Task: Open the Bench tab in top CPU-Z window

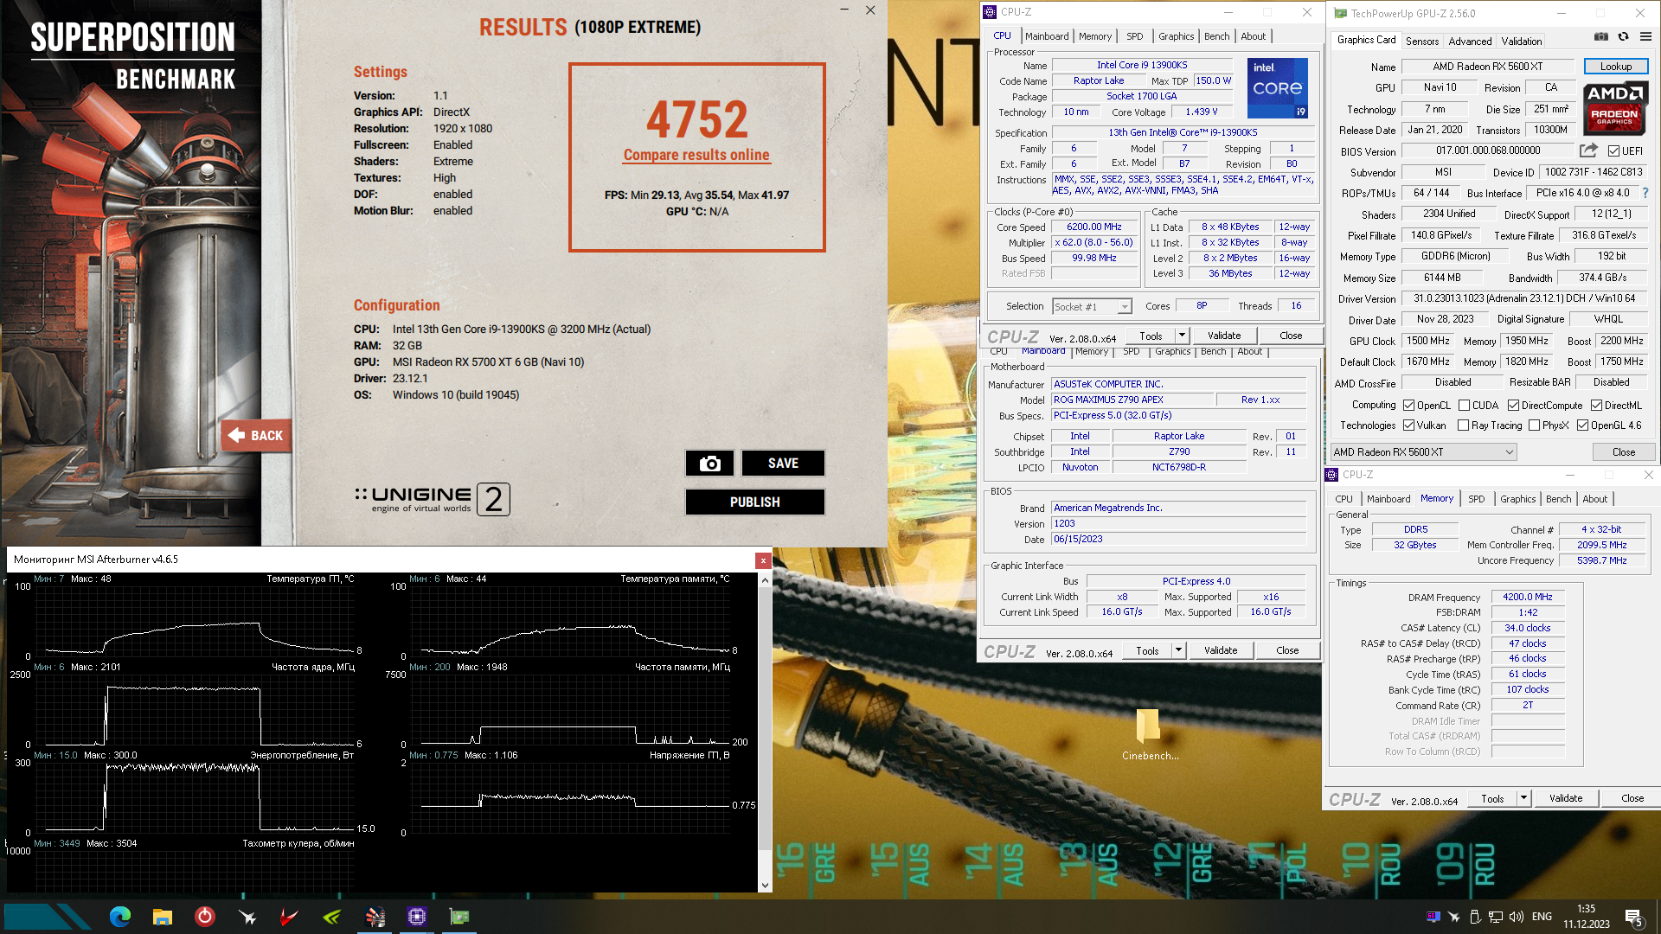Action: point(1216,36)
